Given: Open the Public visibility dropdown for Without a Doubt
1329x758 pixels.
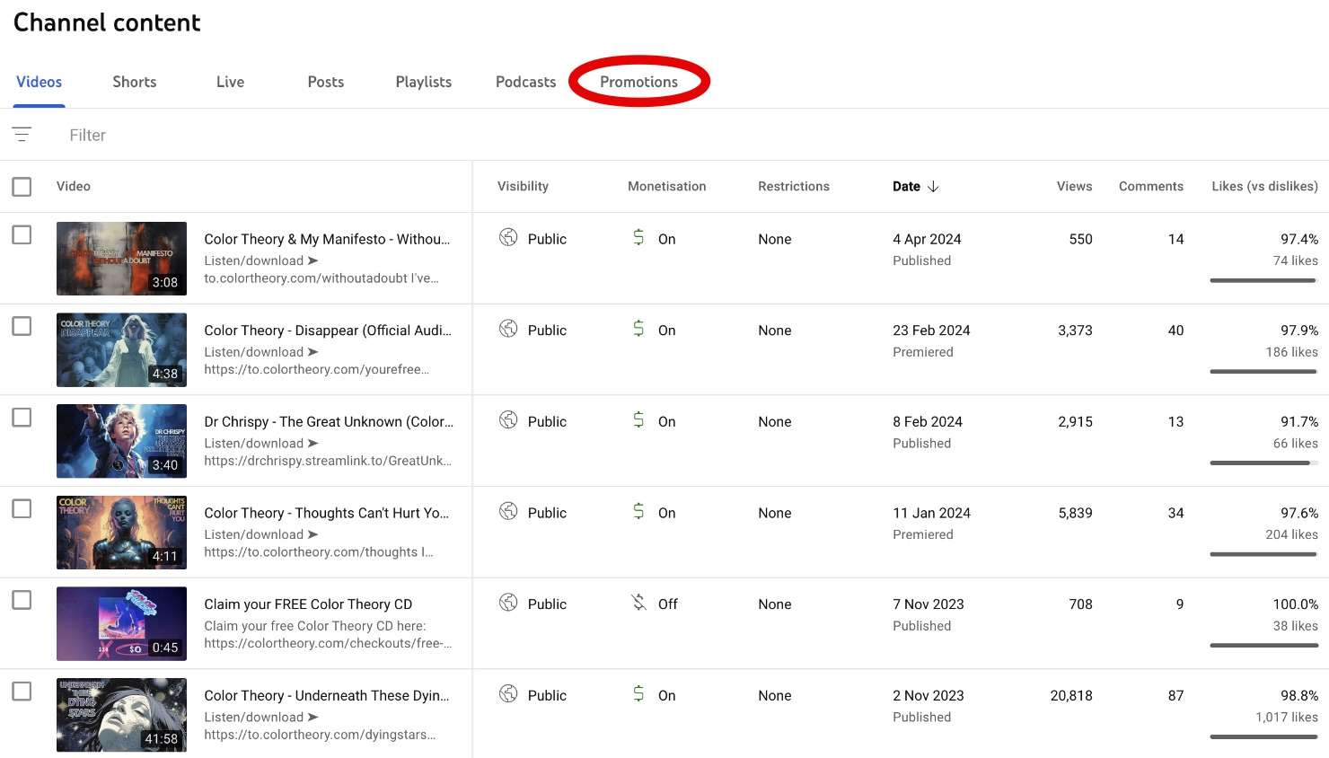Looking at the screenshot, I should (x=547, y=239).
